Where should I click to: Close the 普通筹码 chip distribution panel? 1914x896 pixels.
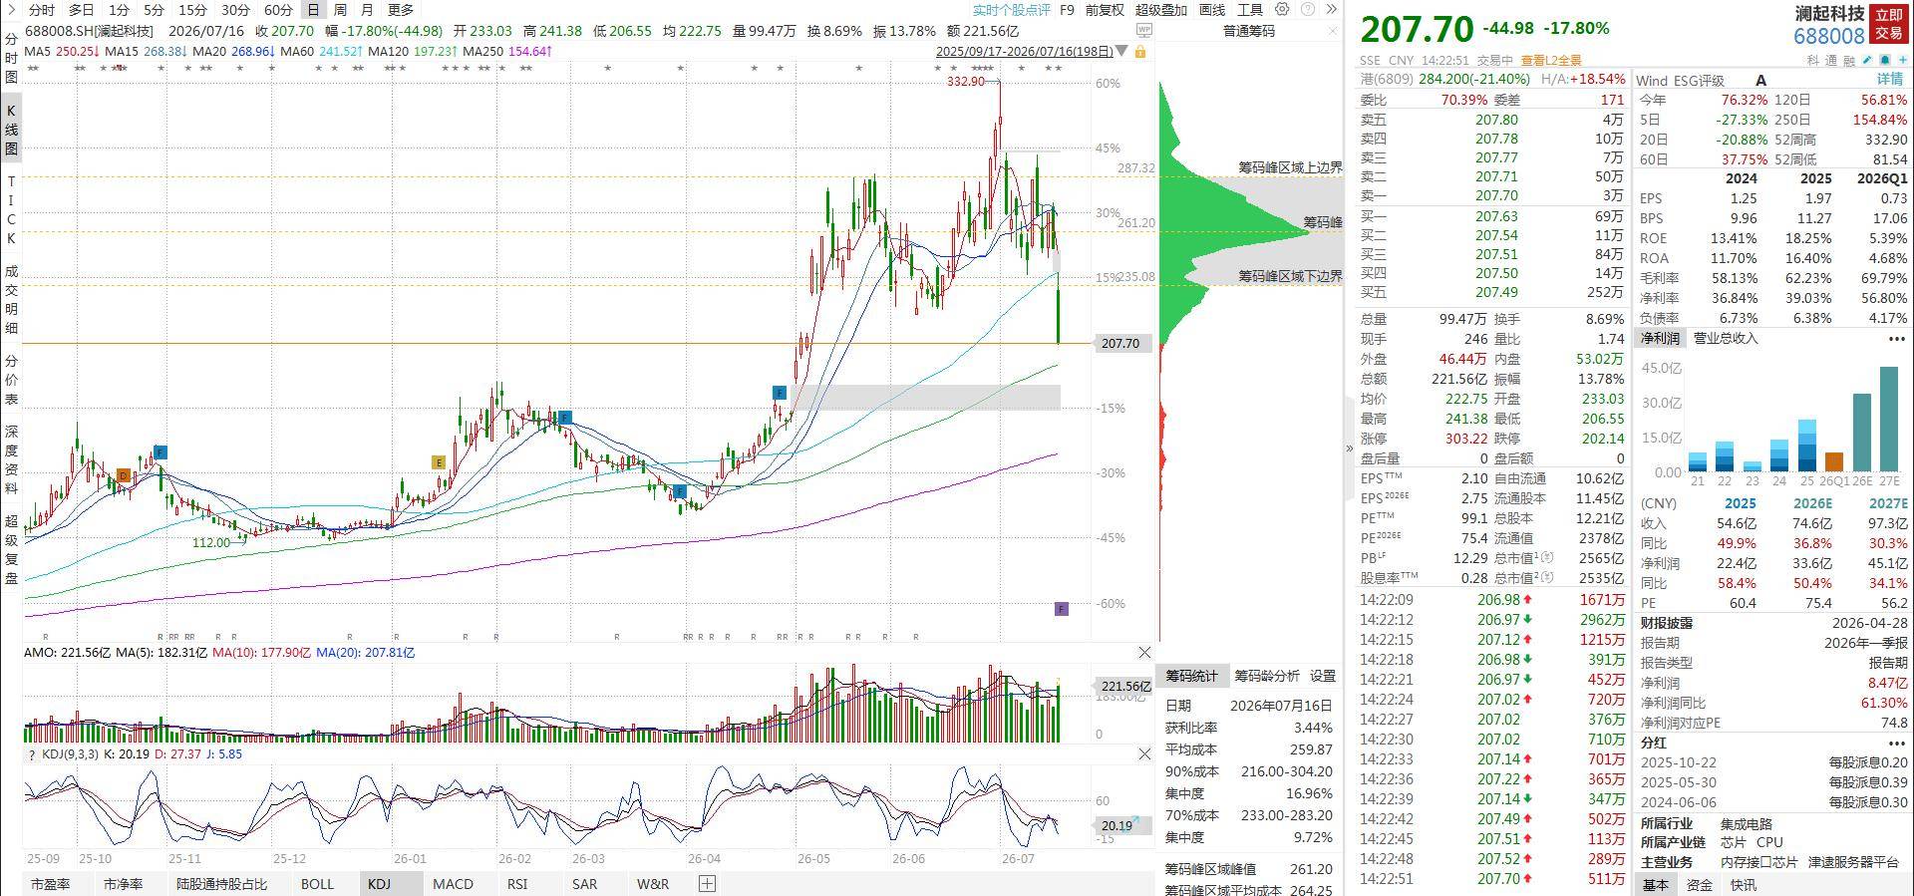tap(1333, 31)
